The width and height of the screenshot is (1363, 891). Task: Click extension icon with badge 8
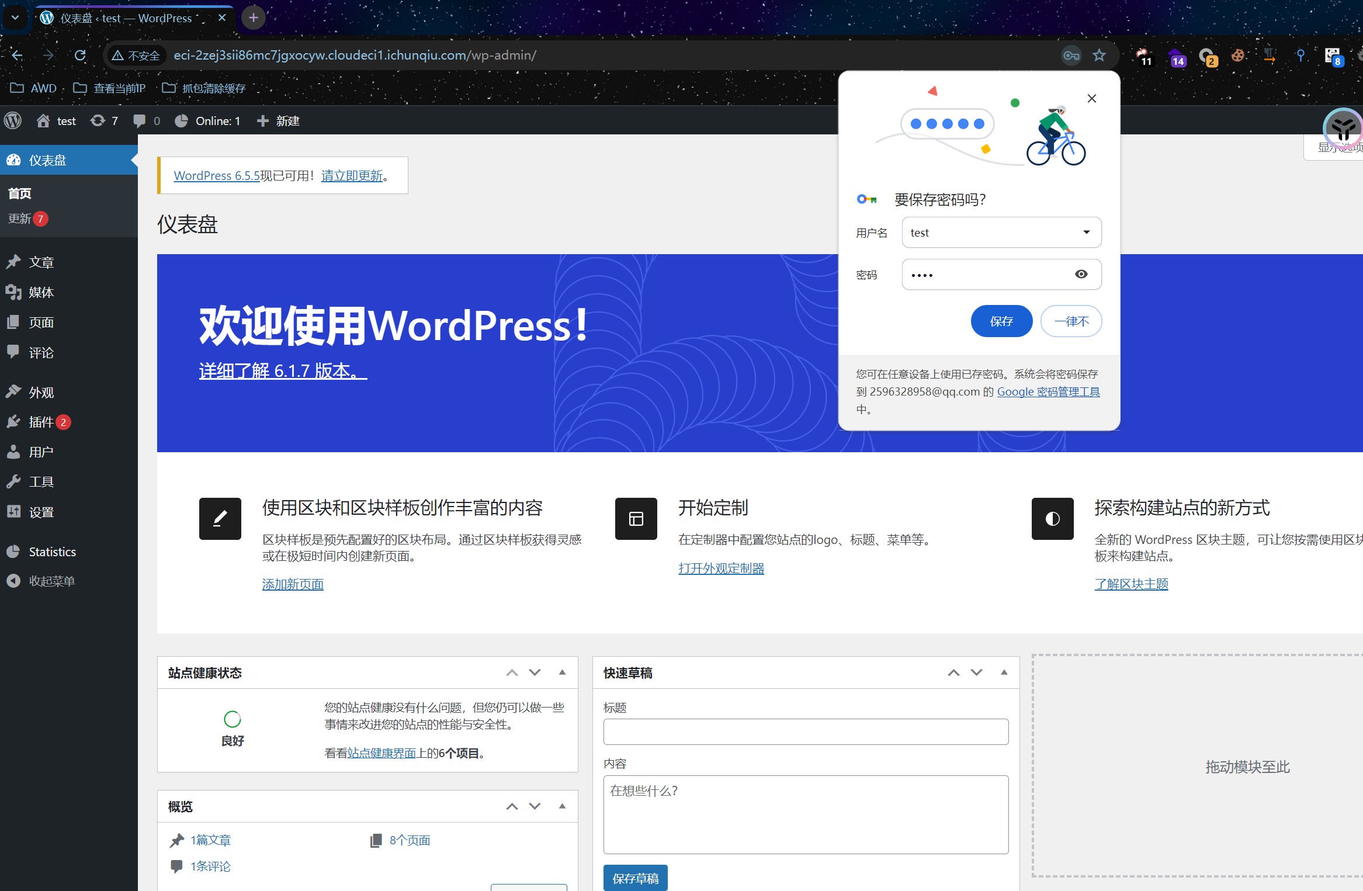(1333, 57)
